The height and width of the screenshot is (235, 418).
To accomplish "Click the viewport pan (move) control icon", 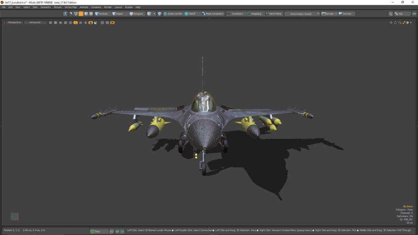I will (391, 23).
